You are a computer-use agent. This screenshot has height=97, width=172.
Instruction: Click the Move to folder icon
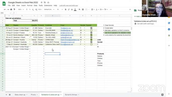coord(45,2)
